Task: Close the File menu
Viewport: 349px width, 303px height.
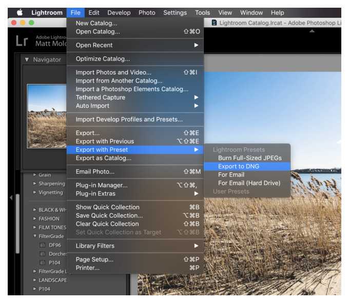Action: click(x=75, y=13)
